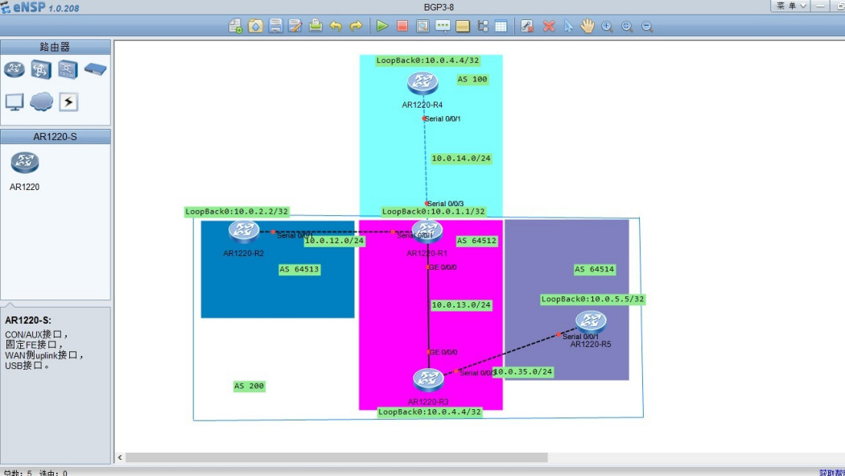Save the topology using disk icon
The height and width of the screenshot is (476, 845).
pyautogui.click(x=275, y=26)
